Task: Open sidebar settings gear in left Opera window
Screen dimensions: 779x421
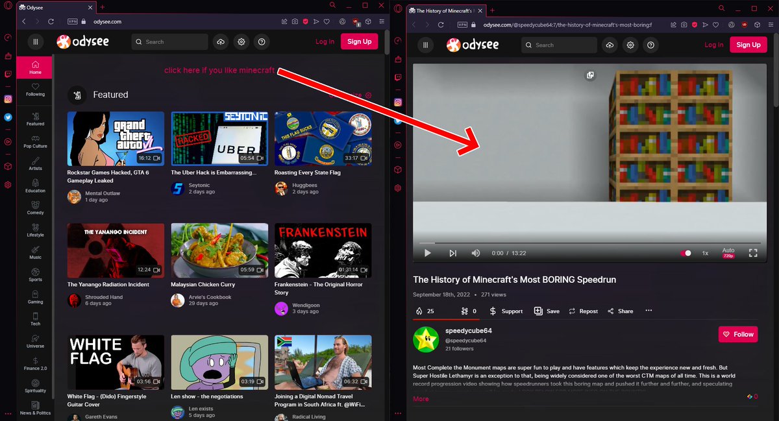Action: tap(8, 185)
